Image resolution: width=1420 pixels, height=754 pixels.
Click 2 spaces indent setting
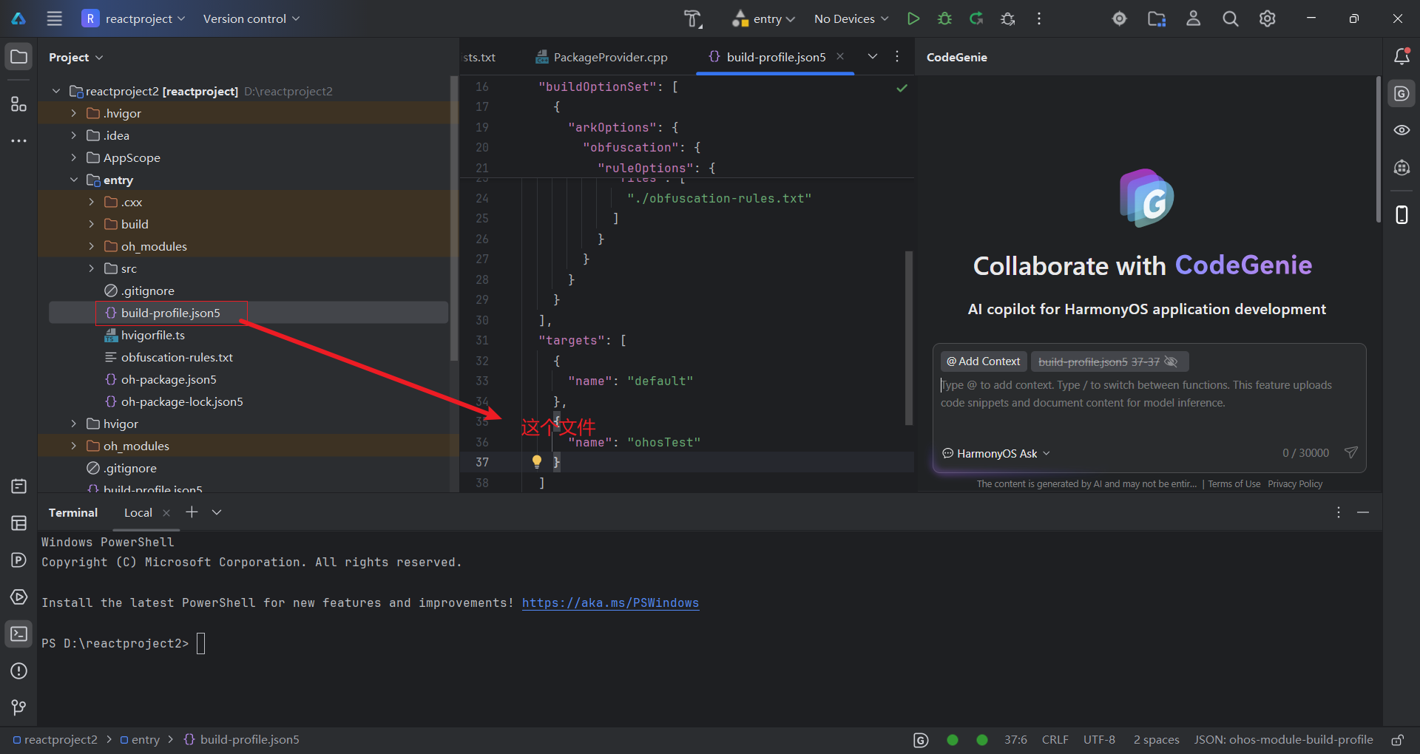pyautogui.click(x=1156, y=740)
